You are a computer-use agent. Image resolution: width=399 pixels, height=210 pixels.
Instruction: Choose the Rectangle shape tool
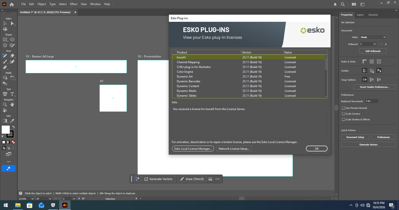5,40
